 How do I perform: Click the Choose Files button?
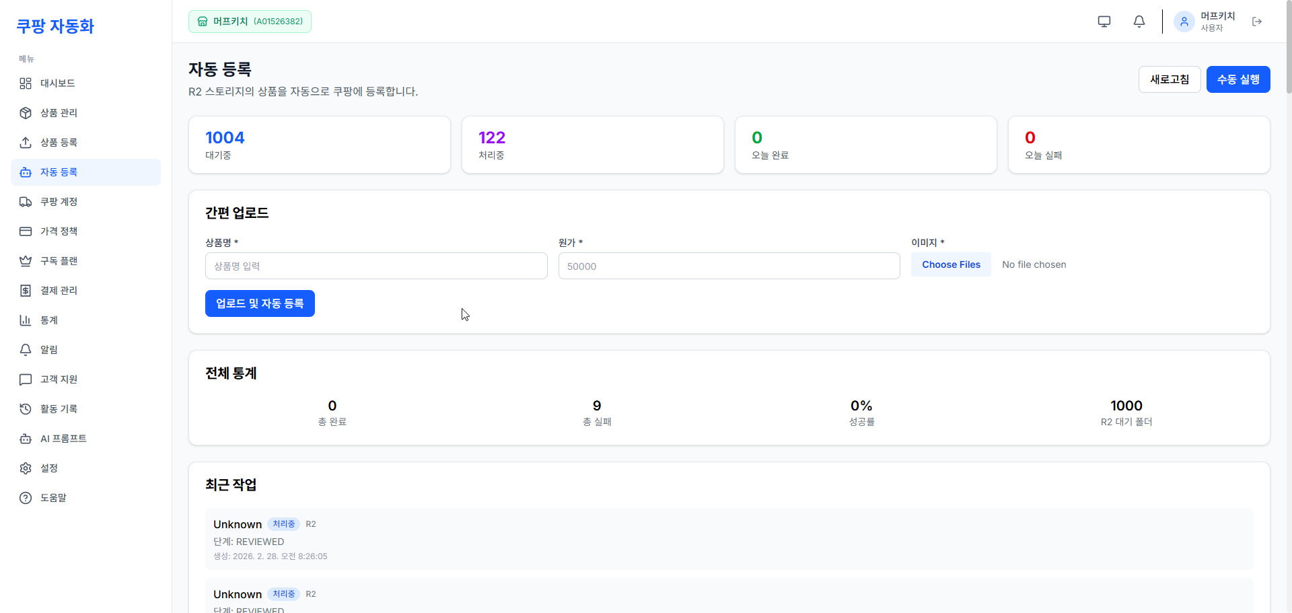(951, 264)
